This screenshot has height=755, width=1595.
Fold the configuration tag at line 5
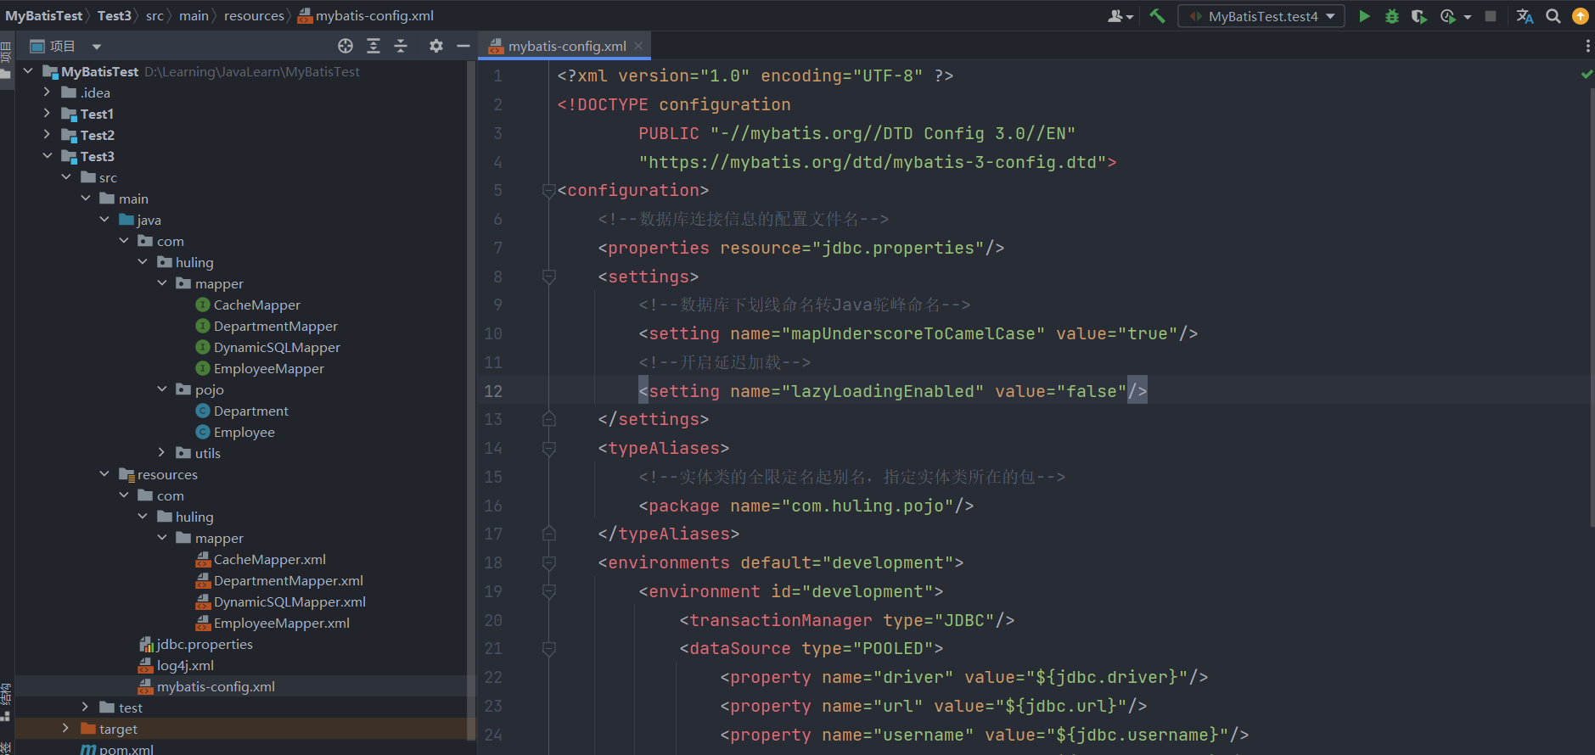coord(549,191)
